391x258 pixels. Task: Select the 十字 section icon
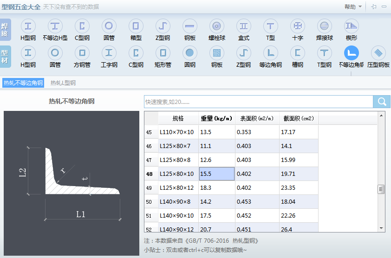coord(298,26)
